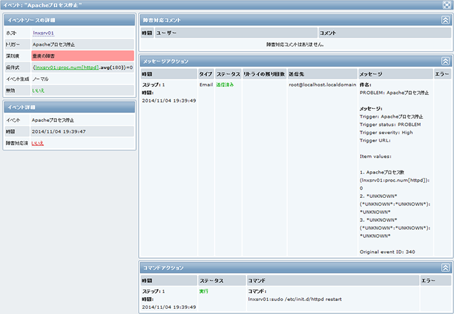
Task: Click the イベントソースの詳細 panel header
Action: click(x=69, y=20)
